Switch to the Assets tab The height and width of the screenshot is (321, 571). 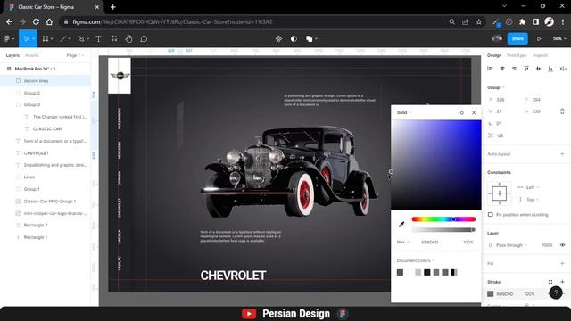pos(32,55)
